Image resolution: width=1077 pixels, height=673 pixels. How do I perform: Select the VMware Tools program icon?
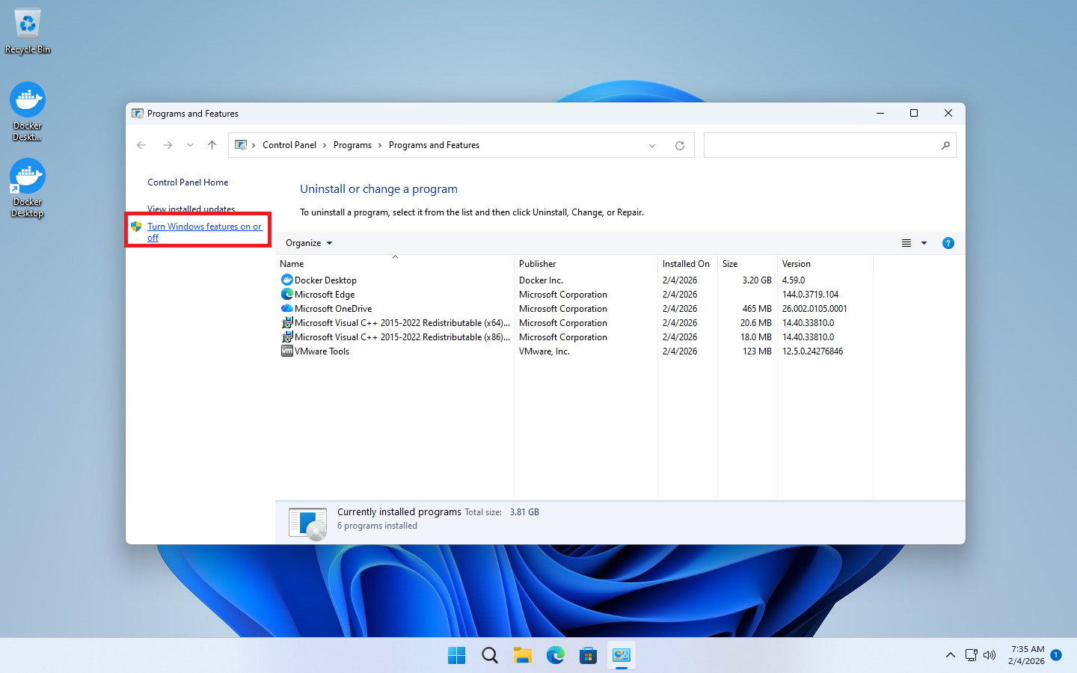(286, 351)
